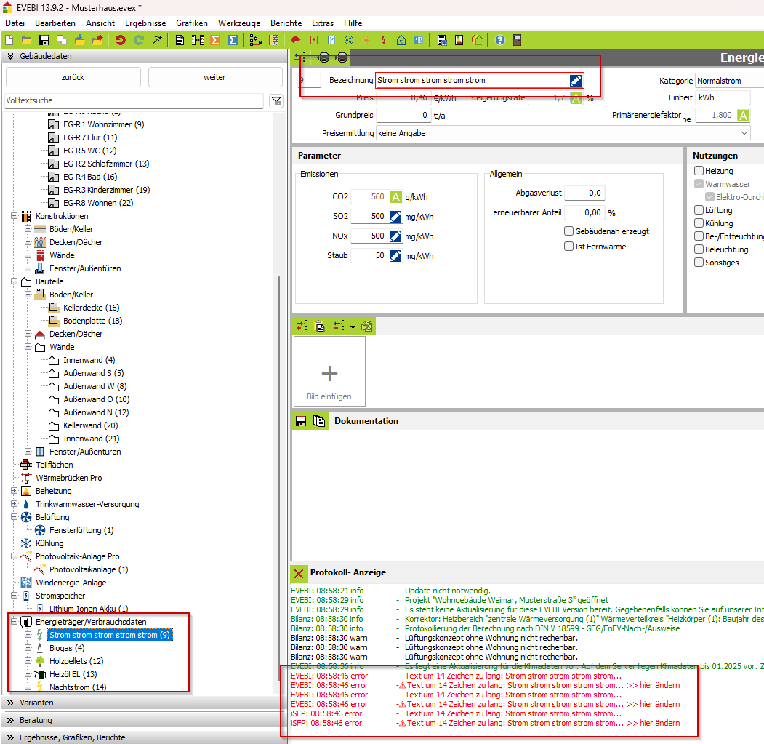The height and width of the screenshot is (744, 764).
Task: Click the pencil icon beside the SO2 value
Action: (x=395, y=217)
